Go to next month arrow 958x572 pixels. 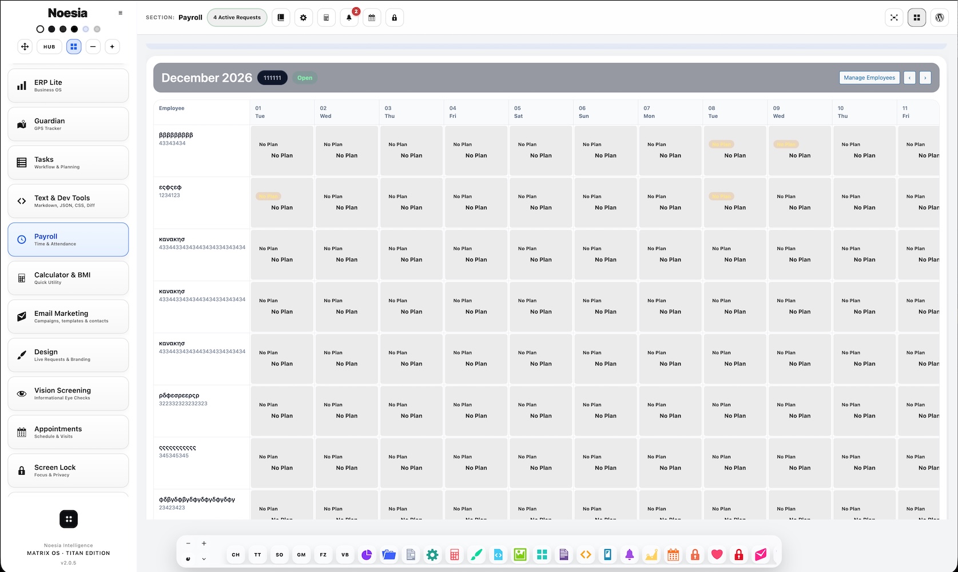click(925, 78)
